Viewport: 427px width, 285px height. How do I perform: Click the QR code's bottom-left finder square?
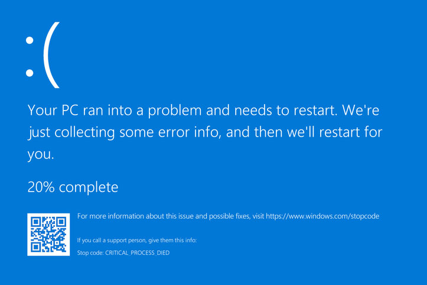tap(35, 247)
